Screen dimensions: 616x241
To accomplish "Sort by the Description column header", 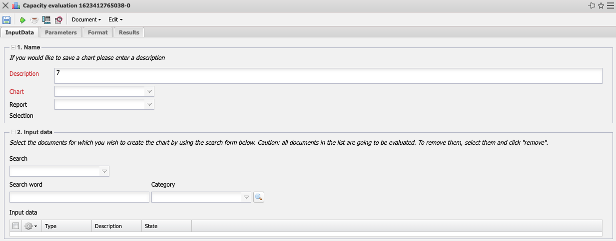I will pyautogui.click(x=117, y=226).
